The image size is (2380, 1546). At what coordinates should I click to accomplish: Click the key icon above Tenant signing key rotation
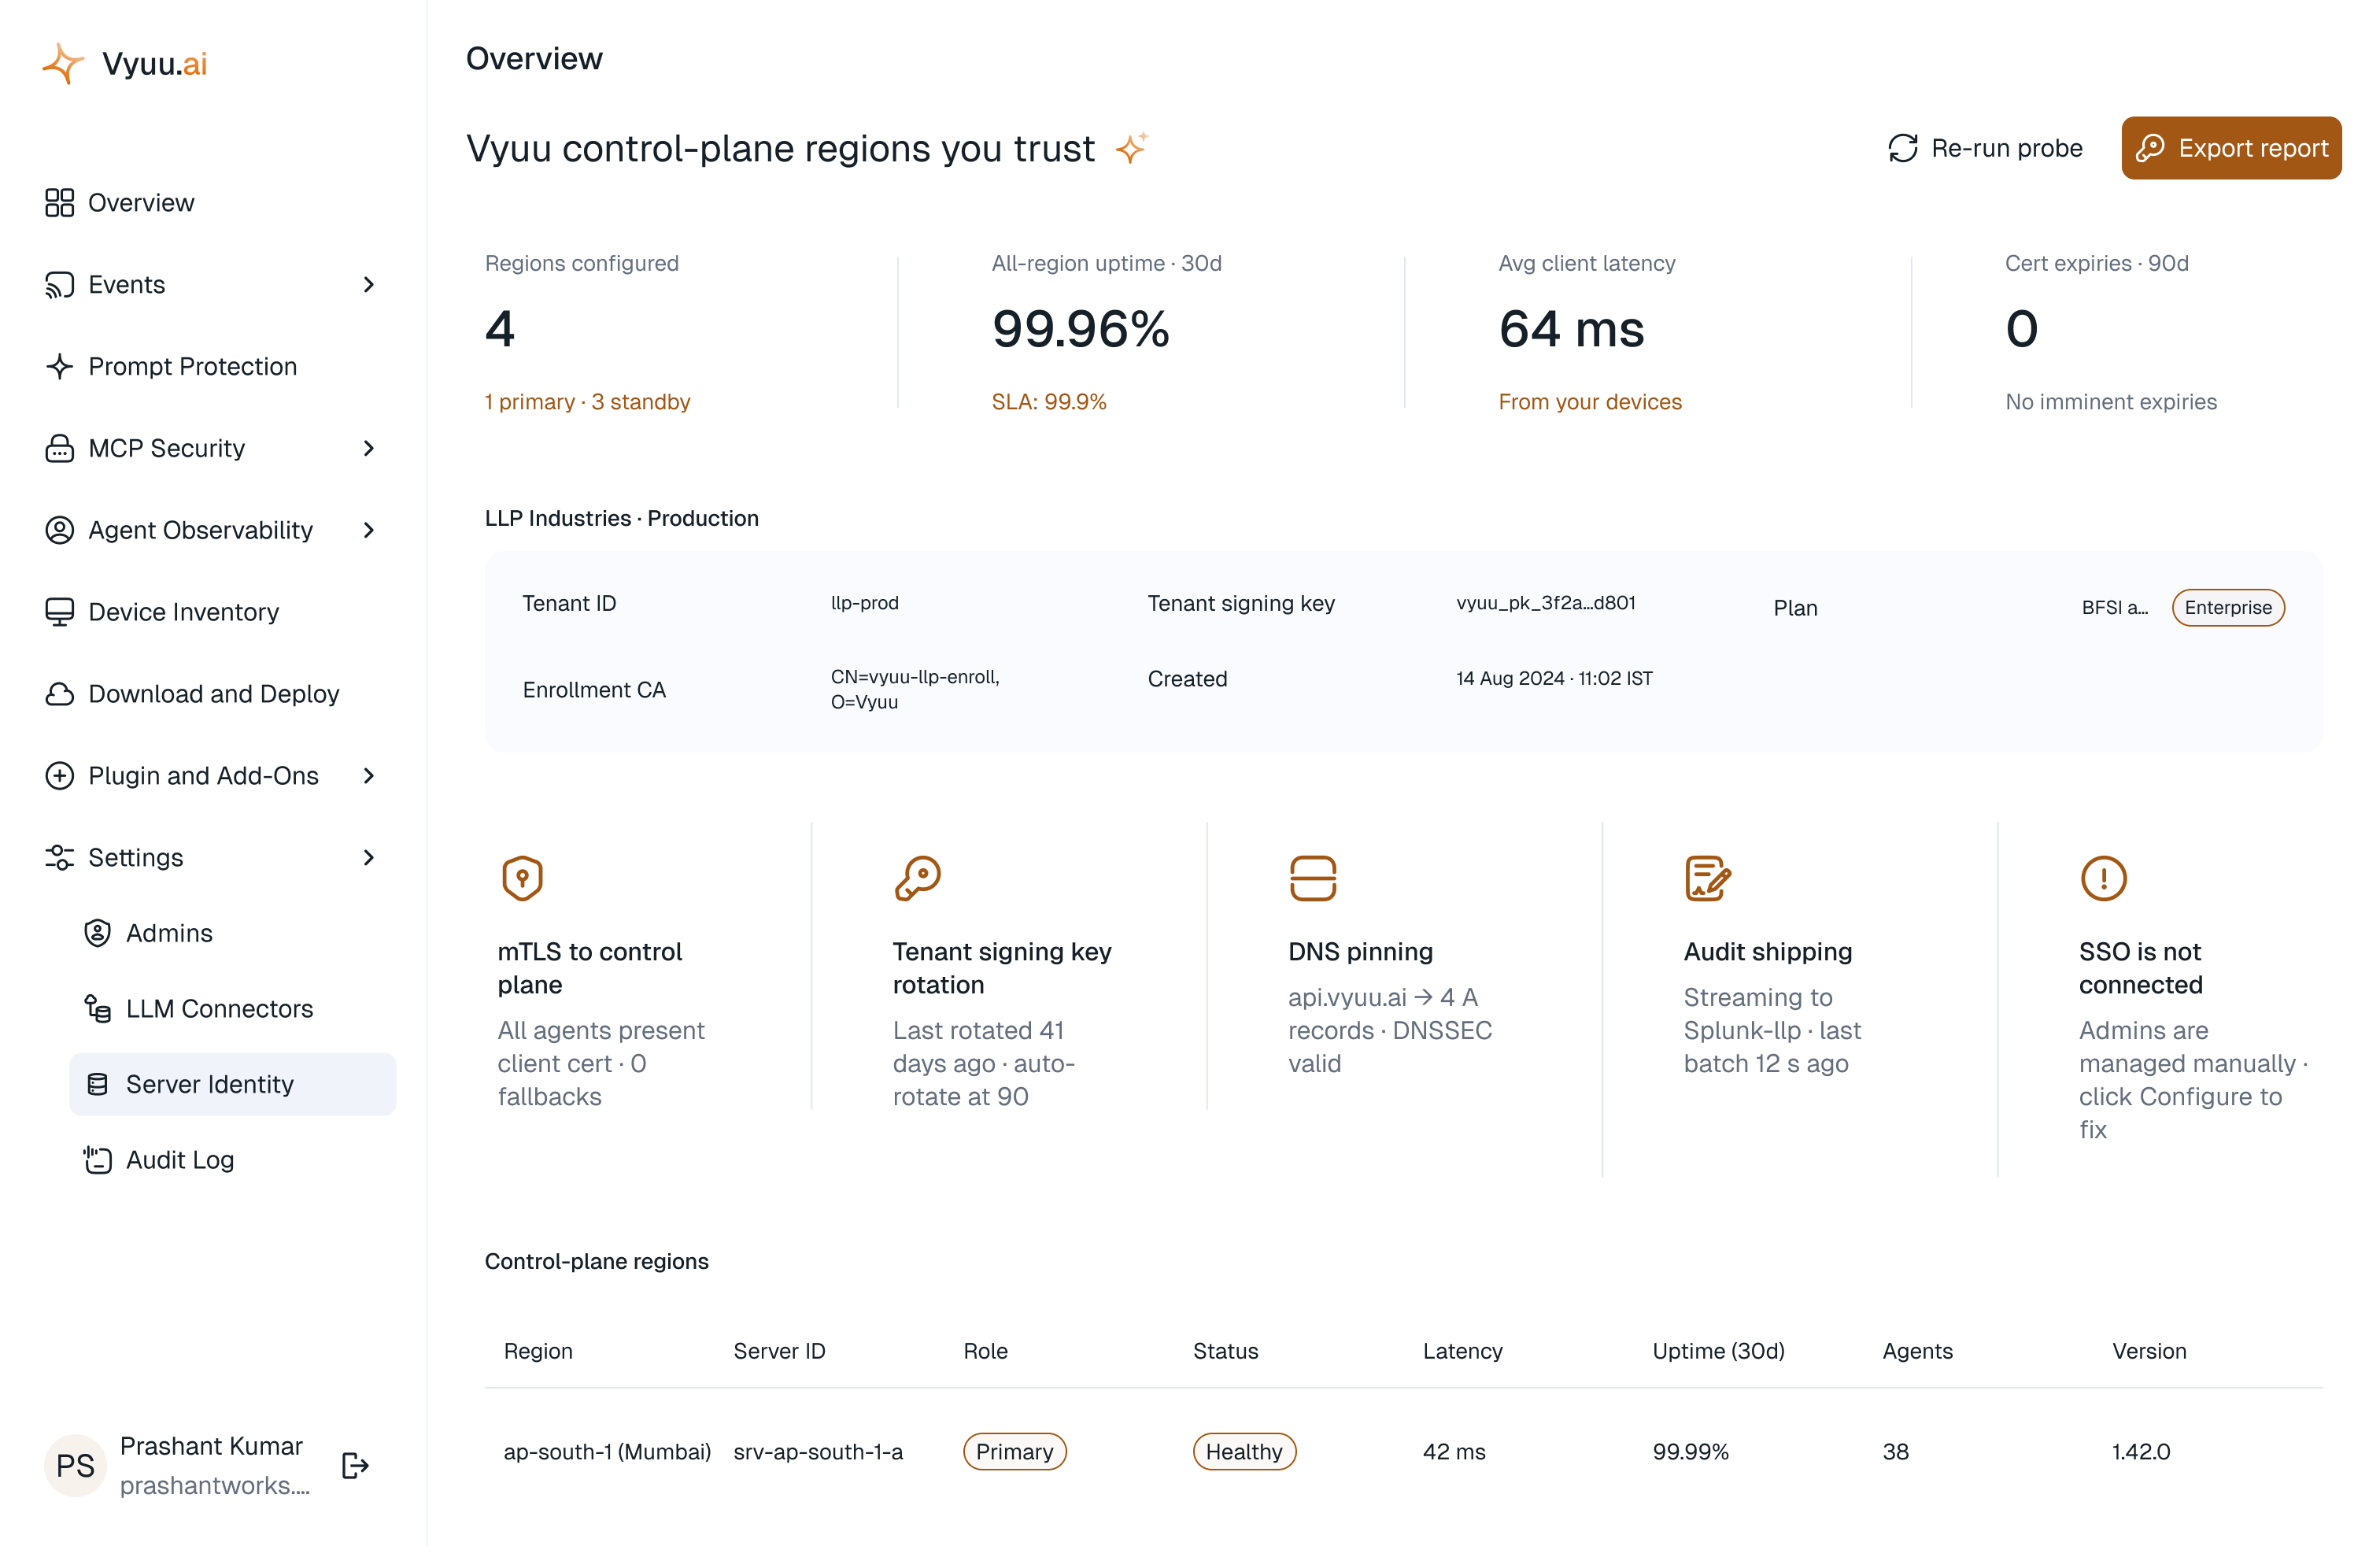coord(917,879)
